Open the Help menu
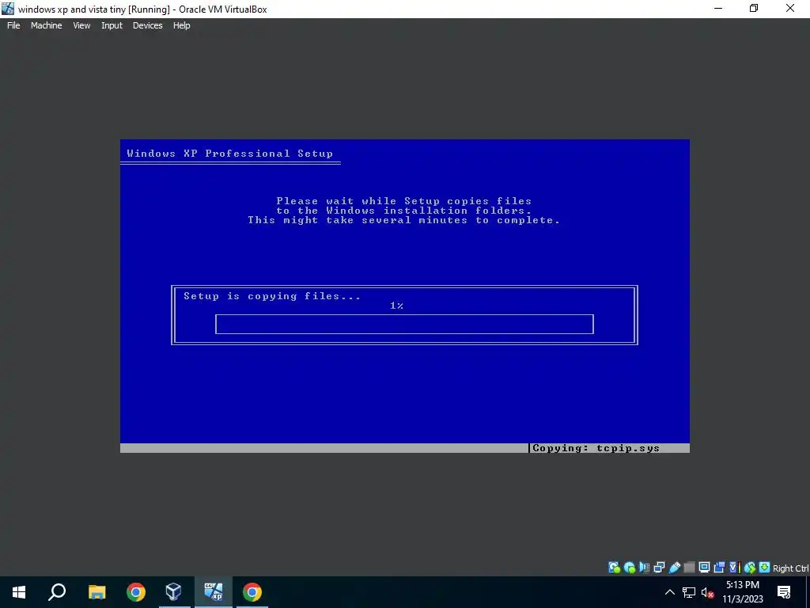The width and height of the screenshot is (810, 608). tap(181, 25)
